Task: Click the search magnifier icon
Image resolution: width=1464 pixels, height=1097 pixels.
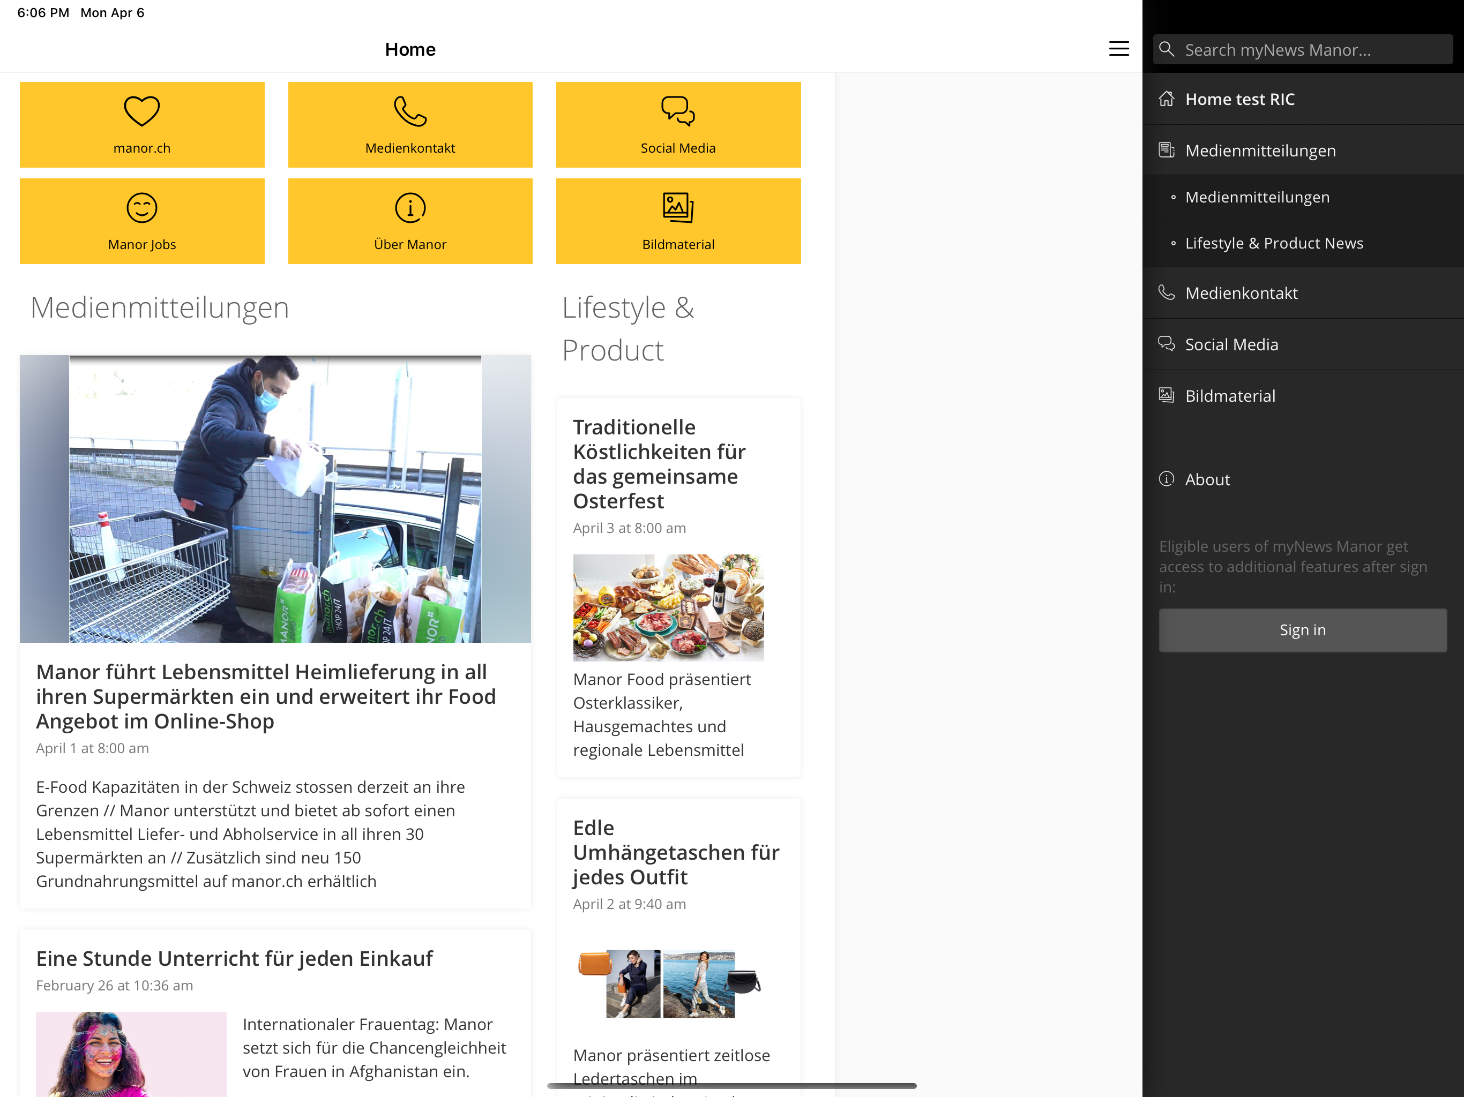Action: click(1167, 50)
